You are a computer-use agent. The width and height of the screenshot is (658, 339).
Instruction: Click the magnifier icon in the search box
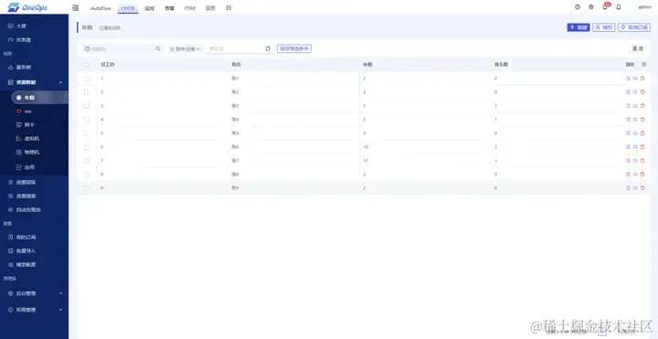158,48
